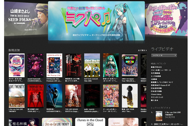Open the 保護者向け iTunes ガイド link
192x126 pixels.
pyautogui.click(x=161, y=85)
